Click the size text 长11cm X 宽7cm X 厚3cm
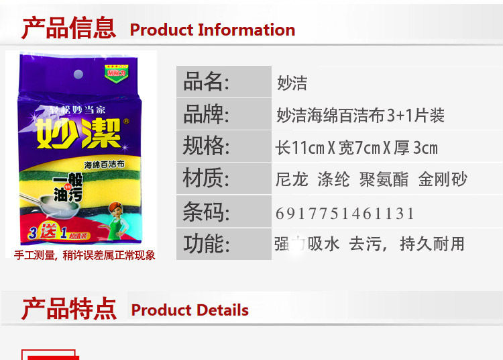This screenshot has width=503, height=360. [356, 148]
